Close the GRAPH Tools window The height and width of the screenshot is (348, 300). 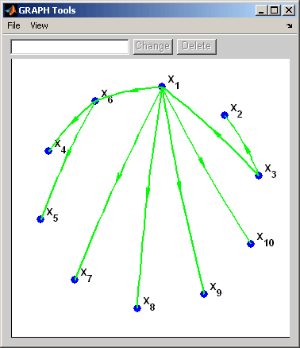(x=289, y=10)
